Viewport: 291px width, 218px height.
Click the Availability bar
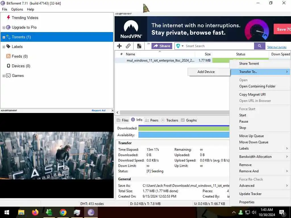click(184, 135)
